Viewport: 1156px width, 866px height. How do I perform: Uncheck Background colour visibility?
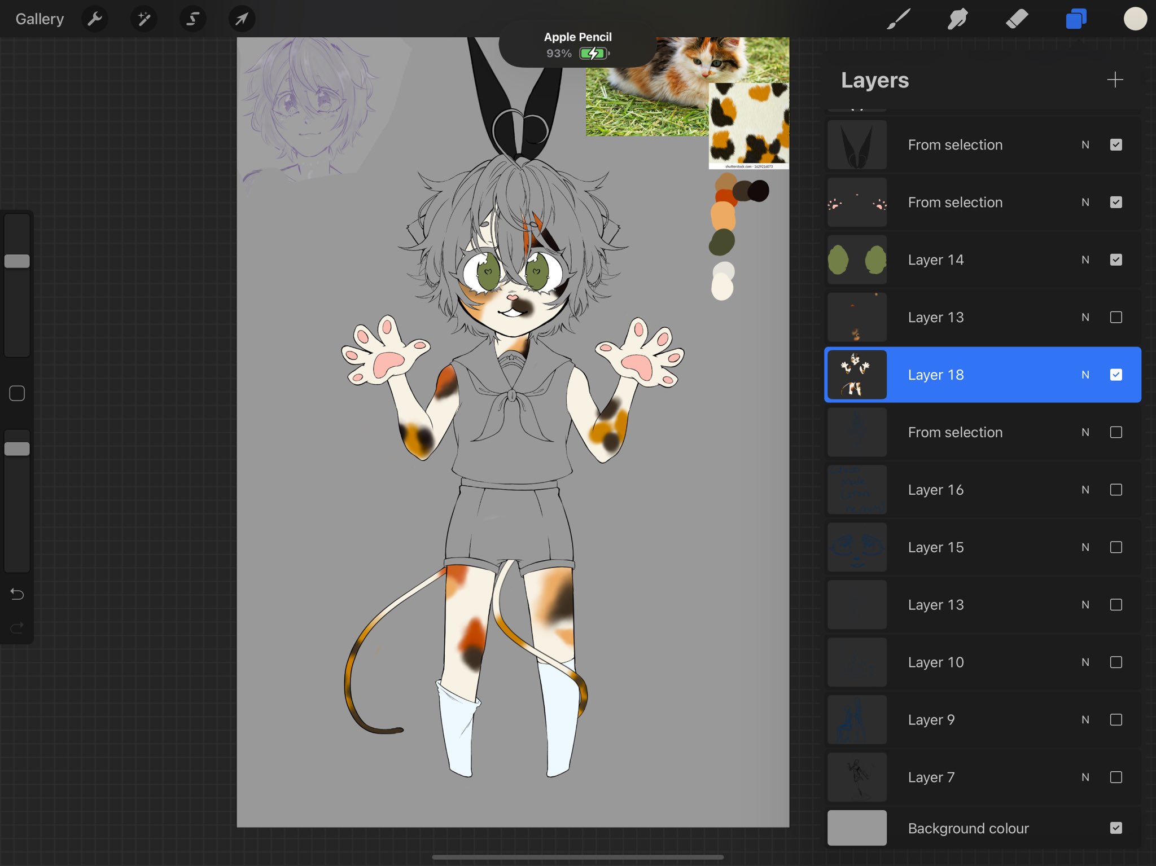pos(1115,828)
